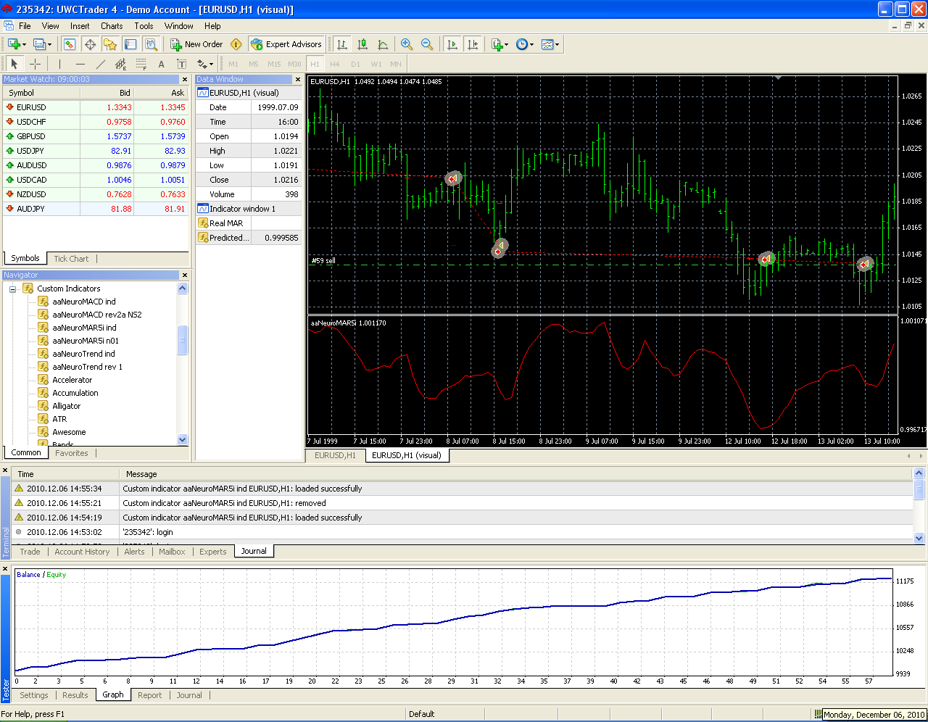Screen dimensions: 928x722
Task: Switch chart to bar chart style
Action: (342, 44)
